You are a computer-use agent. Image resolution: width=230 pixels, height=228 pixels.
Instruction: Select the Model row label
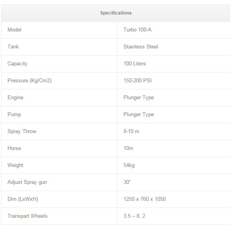pos(14,30)
